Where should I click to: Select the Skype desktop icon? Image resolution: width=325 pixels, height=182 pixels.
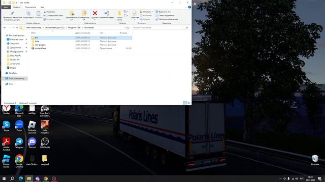tap(6, 126)
